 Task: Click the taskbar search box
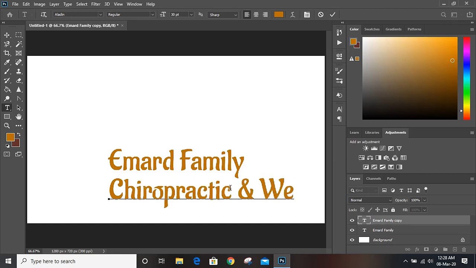[x=77, y=261]
